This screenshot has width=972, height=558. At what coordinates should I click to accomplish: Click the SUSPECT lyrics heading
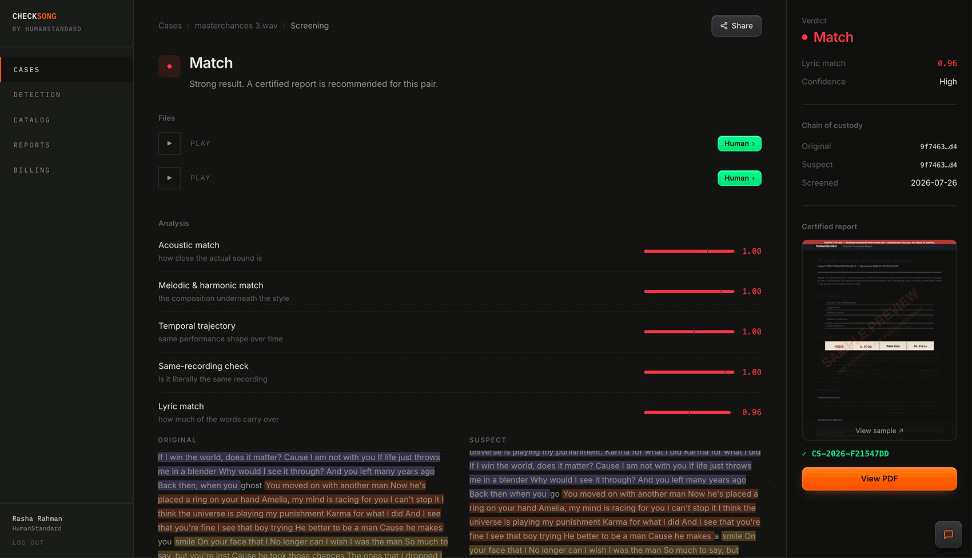click(x=488, y=440)
